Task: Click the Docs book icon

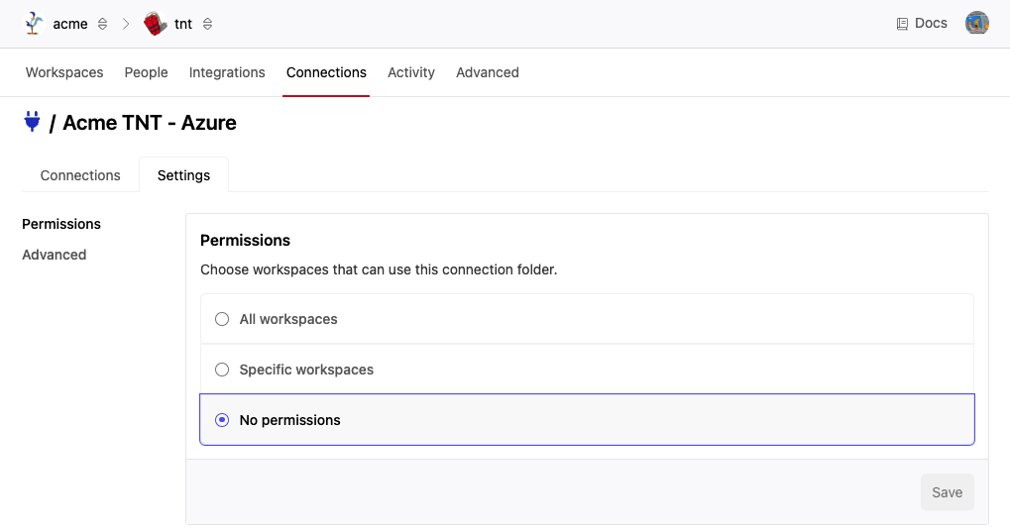Action: tap(902, 24)
